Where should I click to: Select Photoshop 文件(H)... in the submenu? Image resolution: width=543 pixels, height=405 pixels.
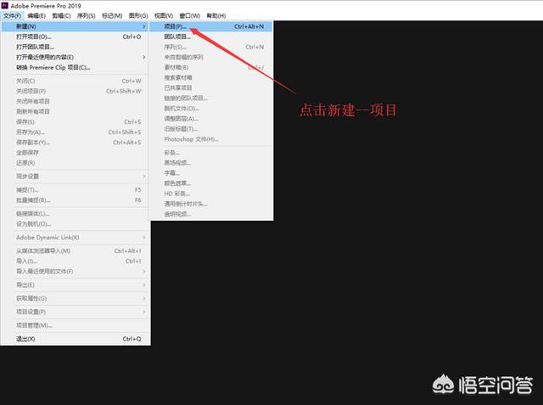192,138
